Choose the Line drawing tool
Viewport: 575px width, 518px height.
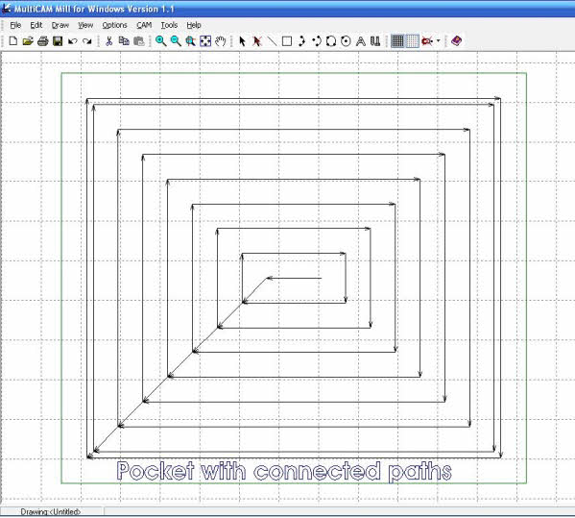(x=272, y=41)
